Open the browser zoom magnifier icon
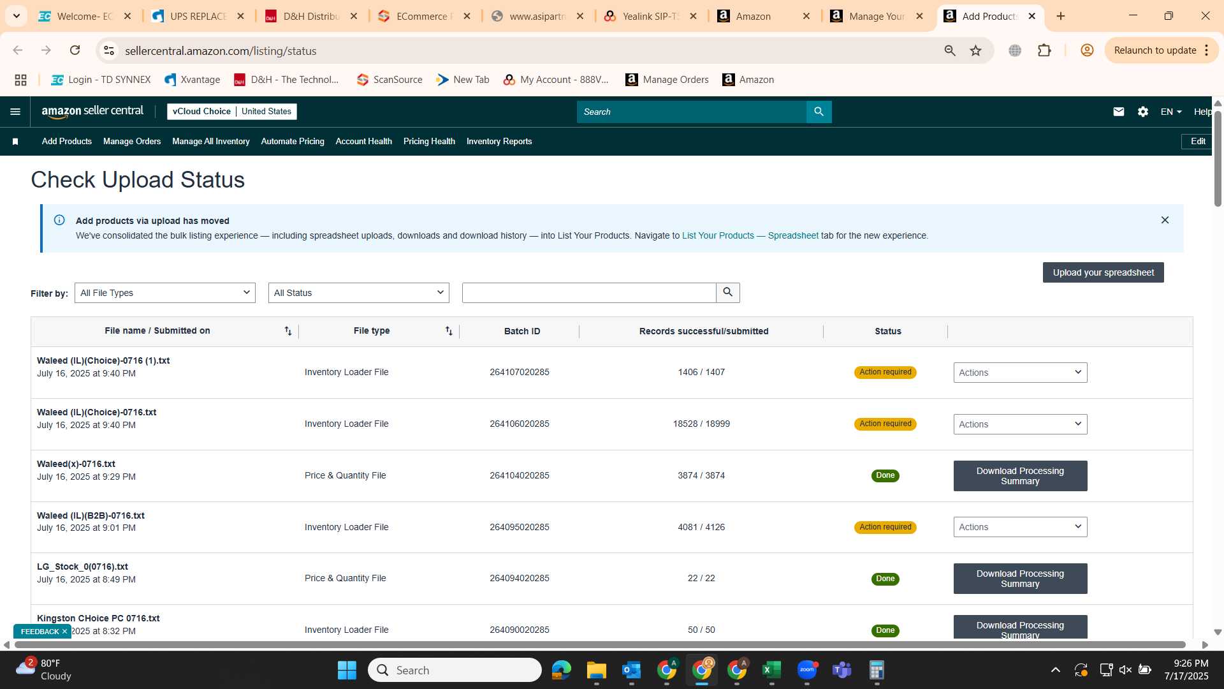This screenshot has height=689, width=1224. pyautogui.click(x=949, y=50)
